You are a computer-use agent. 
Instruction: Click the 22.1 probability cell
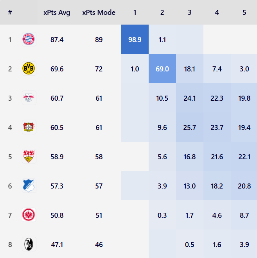244,157
